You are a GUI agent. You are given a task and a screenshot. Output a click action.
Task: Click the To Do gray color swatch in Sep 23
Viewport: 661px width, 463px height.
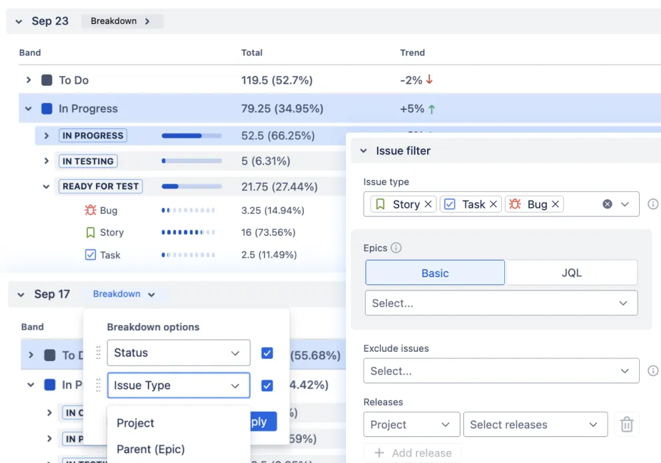[x=47, y=80]
